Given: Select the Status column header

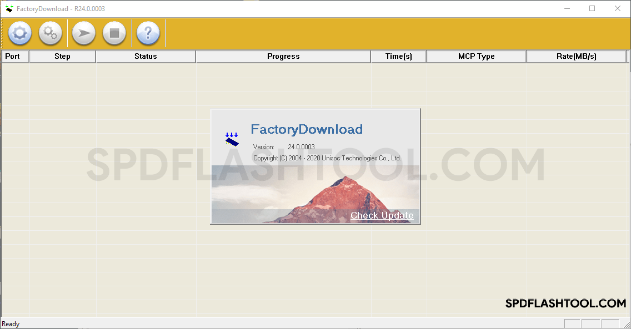Looking at the screenshot, I should (146, 56).
